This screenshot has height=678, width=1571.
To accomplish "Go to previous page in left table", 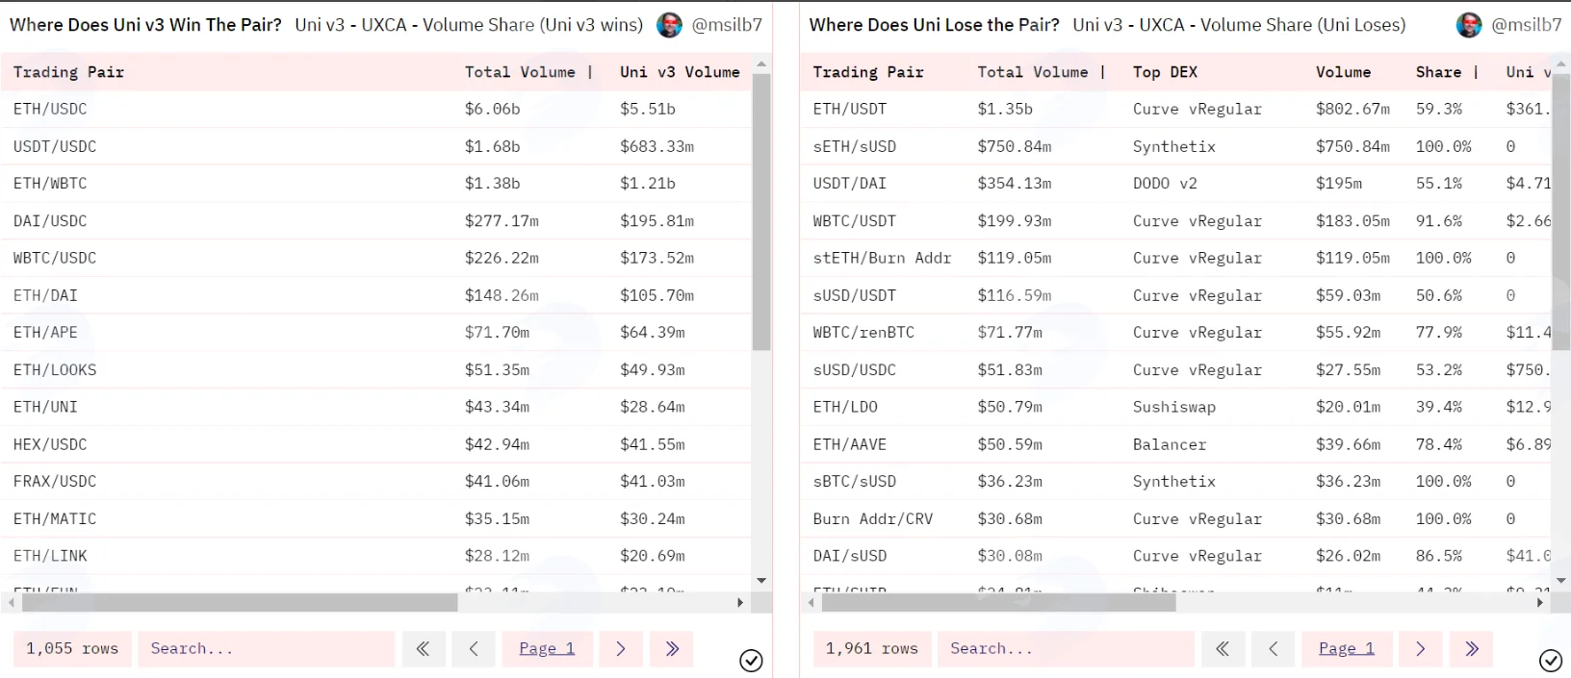I will click(x=474, y=649).
